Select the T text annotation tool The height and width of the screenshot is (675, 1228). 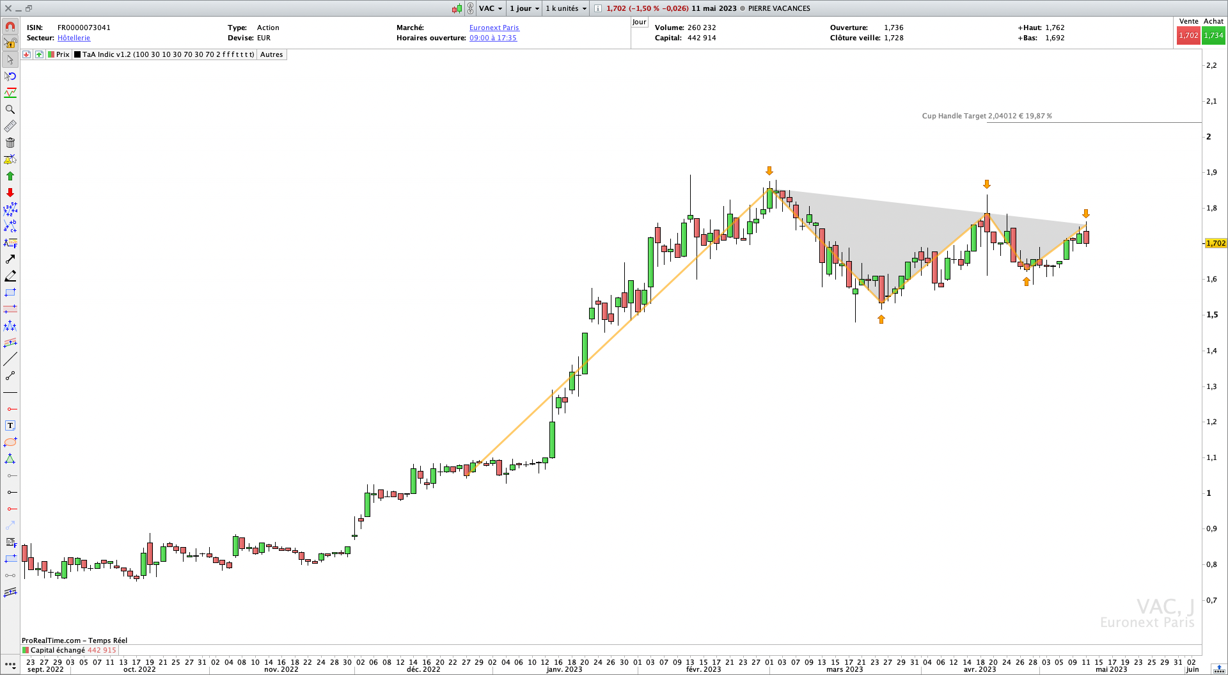click(x=10, y=425)
